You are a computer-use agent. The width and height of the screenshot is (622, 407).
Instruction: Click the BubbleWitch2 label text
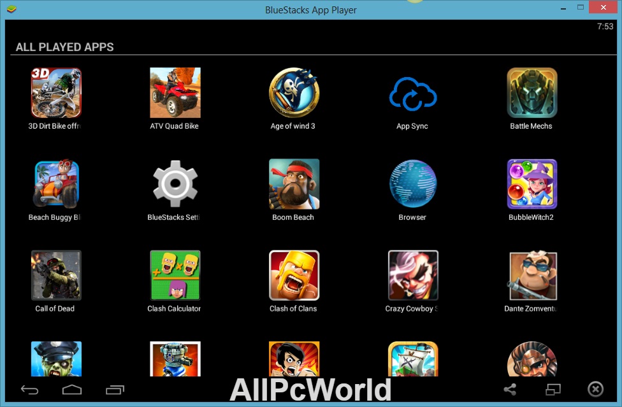pyautogui.click(x=531, y=217)
